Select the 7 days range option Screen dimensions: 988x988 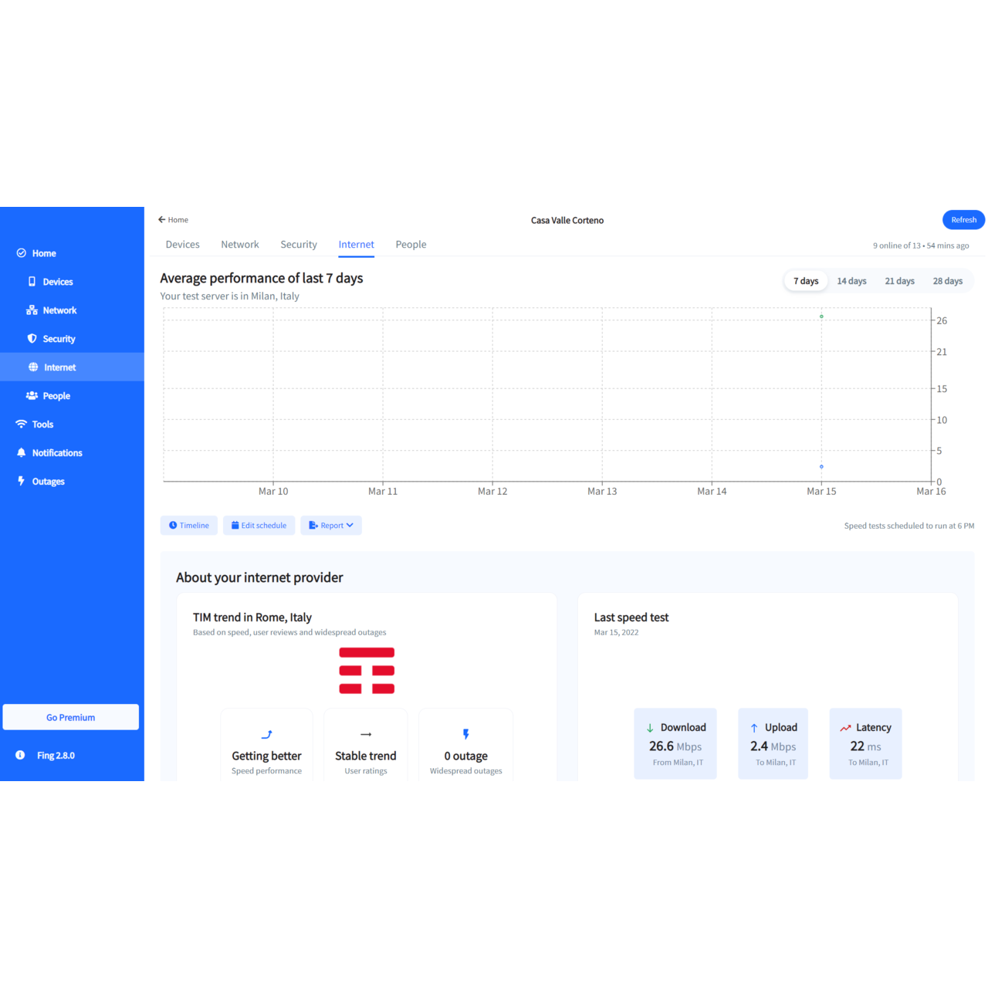[x=806, y=281]
